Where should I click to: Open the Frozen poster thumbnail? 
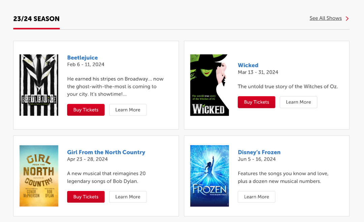[x=209, y=176]
